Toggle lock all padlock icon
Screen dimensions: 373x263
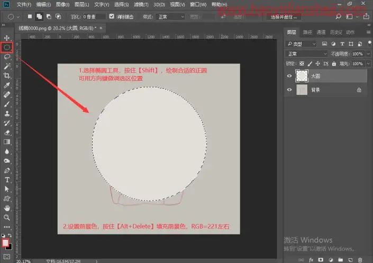pyautogui.click(x=334, y=63)
